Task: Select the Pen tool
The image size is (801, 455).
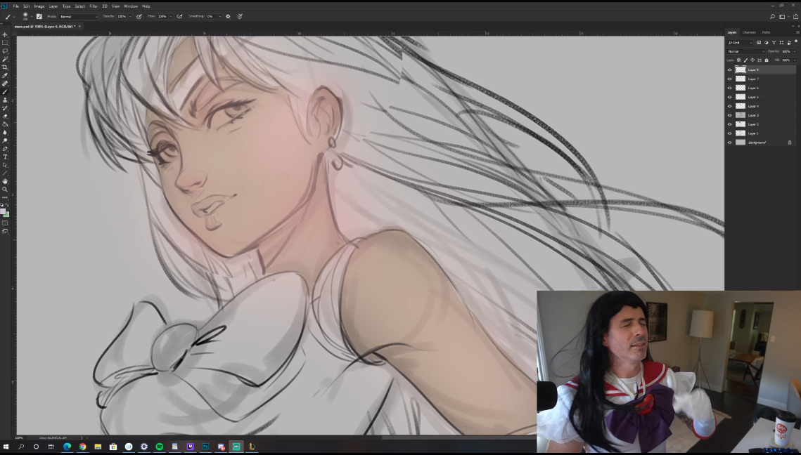Action: pos(5,149)
